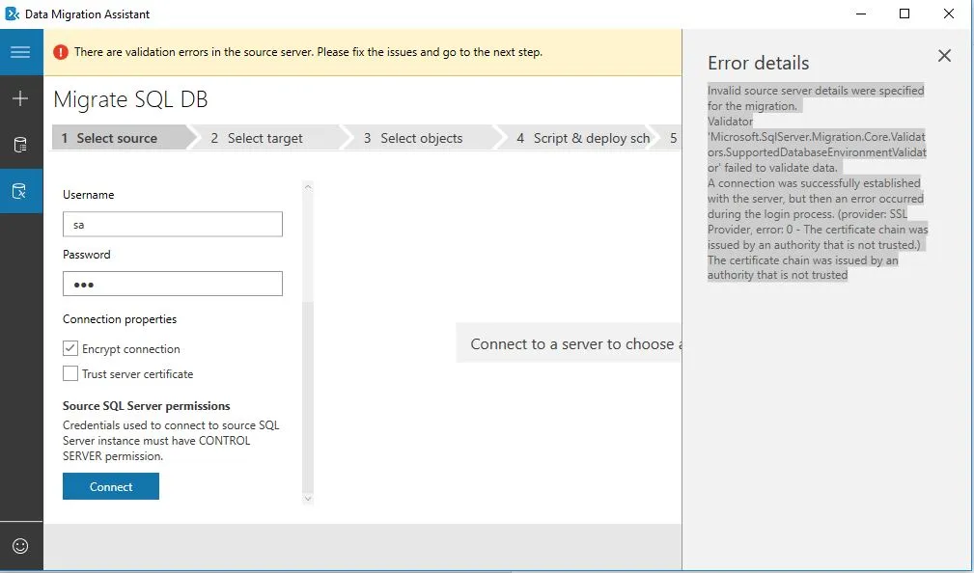Open the Assessments database icon in sidebar
The width and height of the screenshot is (974, 573).
[20, 145]
